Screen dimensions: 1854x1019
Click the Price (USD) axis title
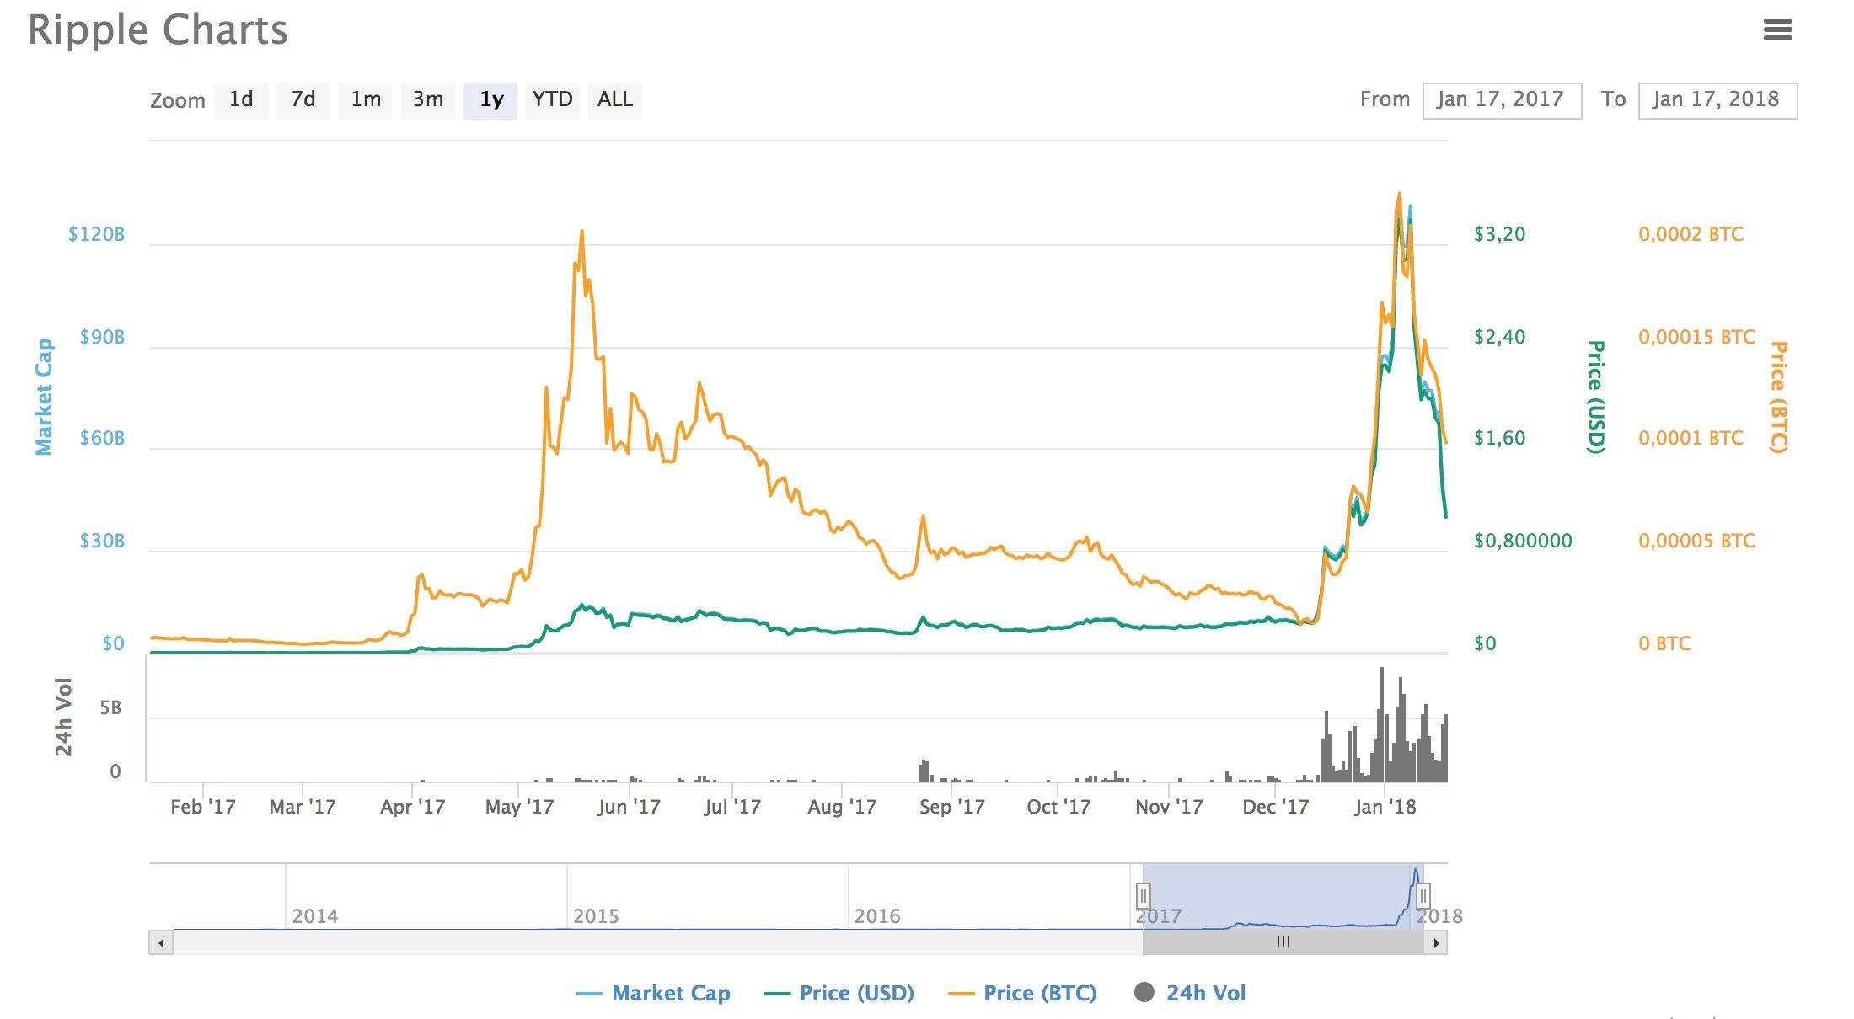pos(1596,397)
